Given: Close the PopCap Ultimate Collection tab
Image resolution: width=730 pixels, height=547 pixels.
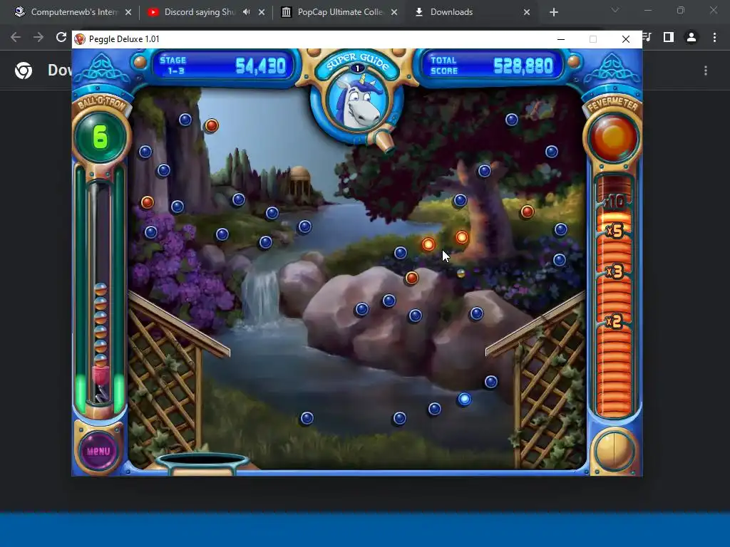Looking at the screenshot, I should (394, 13).
